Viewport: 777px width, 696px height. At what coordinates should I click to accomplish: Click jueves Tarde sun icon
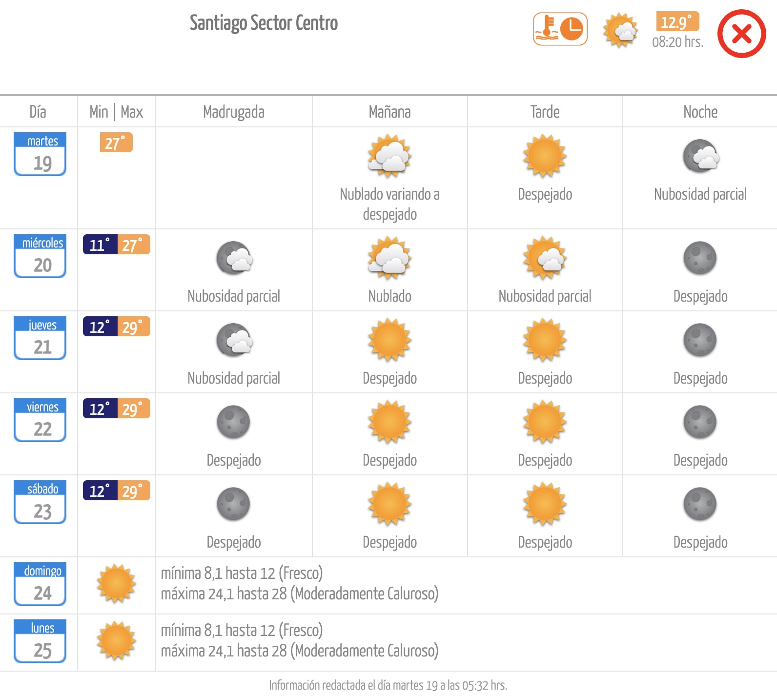pos(545,340)
